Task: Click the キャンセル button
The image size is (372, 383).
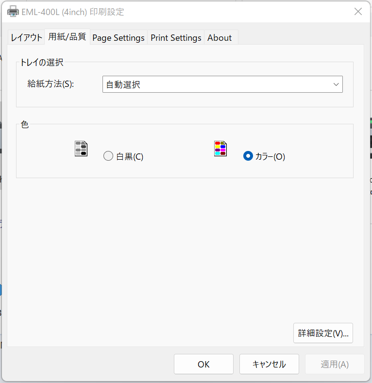Action: point(269,364)
